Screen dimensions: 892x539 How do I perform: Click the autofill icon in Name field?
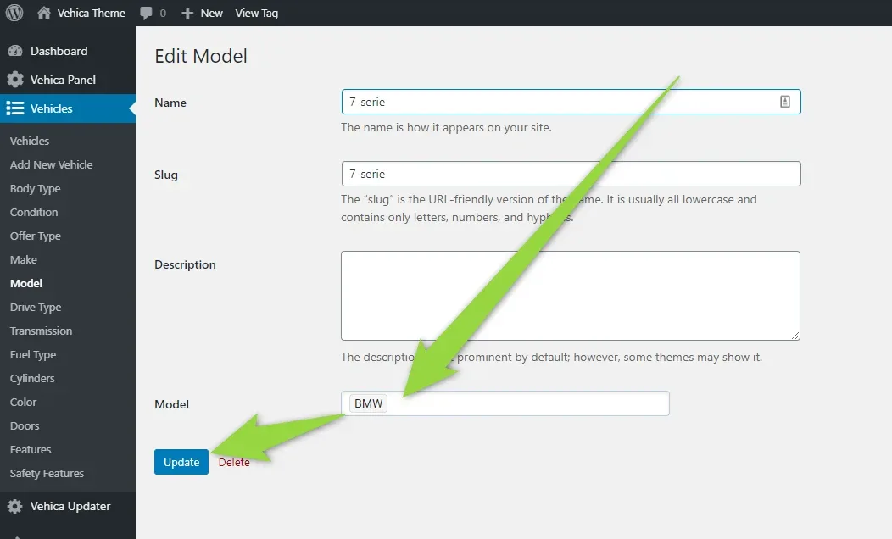pyautogui.click(x=784, y=102)
